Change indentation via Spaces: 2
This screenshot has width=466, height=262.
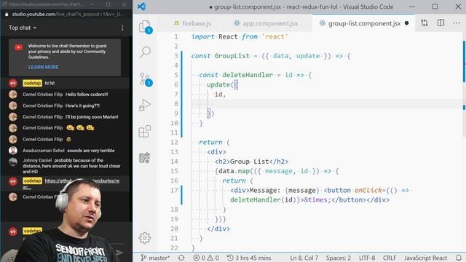point(339,258)
